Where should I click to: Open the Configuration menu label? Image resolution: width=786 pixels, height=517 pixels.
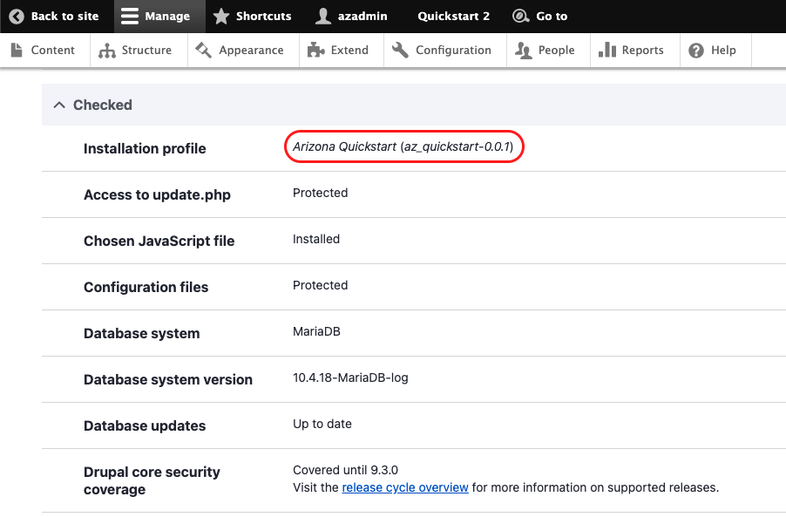coord(453,51)
